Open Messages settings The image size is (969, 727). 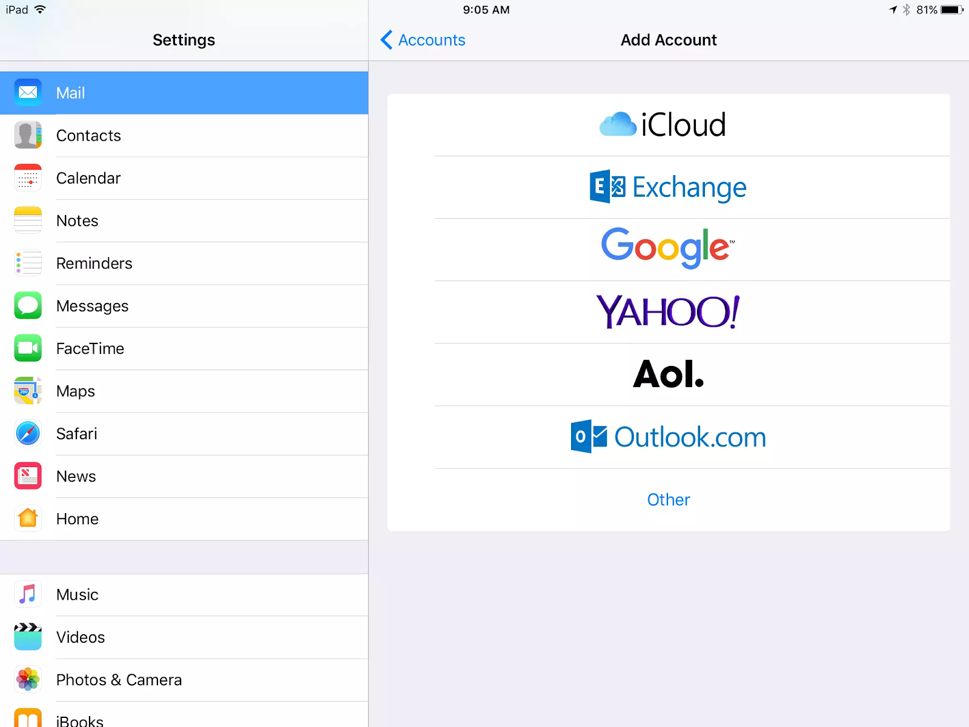184,306
